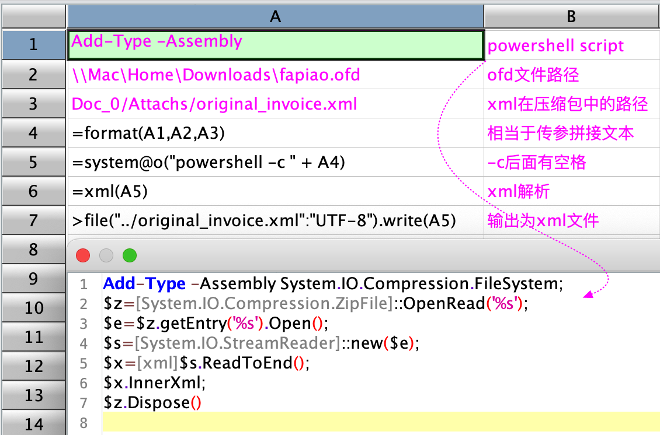Click editor line 6 $x.InnerXml
The height and width of the screenshot is (435, 660).
tap(154, 383)
